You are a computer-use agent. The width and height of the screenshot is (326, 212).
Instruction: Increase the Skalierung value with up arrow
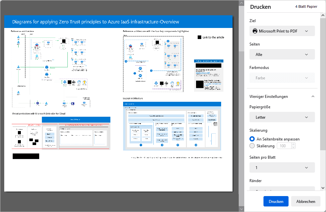click(x=293, y=144)
